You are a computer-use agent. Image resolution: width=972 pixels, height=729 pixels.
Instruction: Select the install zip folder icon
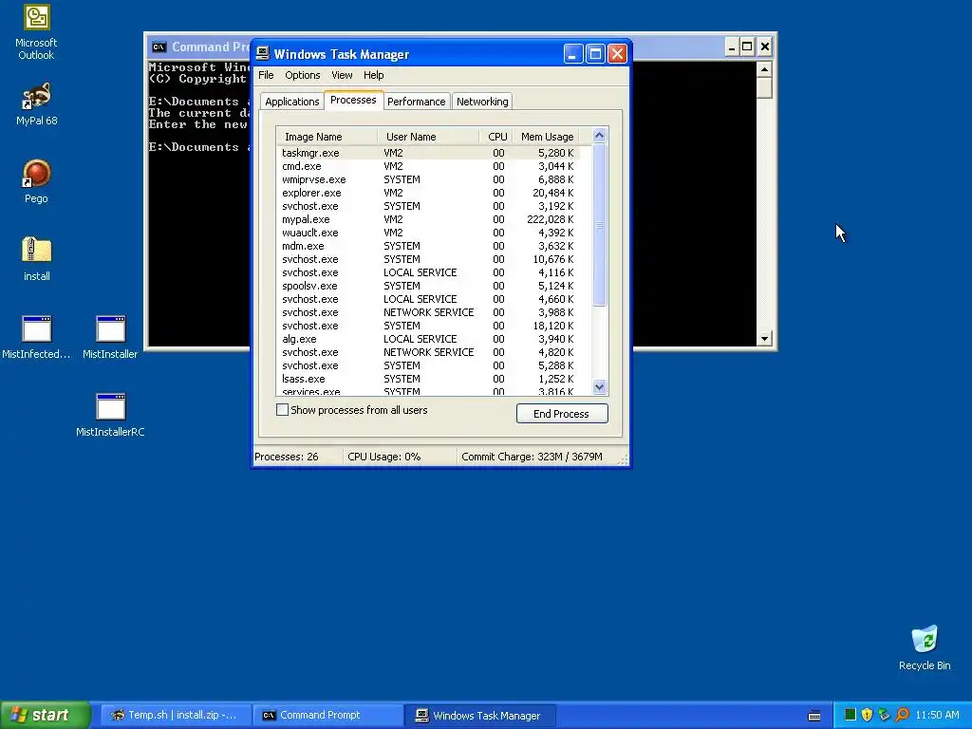[x=37, y=258]
